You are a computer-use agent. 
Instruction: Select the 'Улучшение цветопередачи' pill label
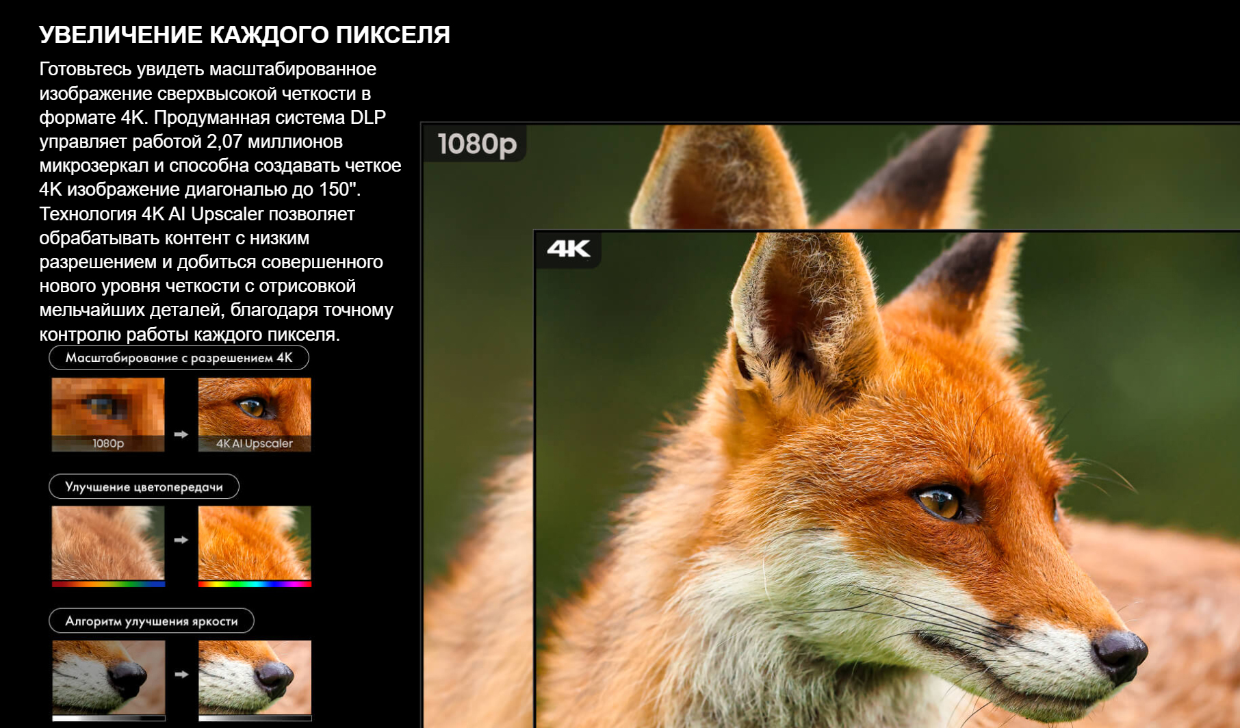pyautogui.click(x=144, y=486)
